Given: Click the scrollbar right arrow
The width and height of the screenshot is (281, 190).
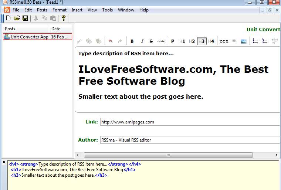Looking at the screenshot, I should (x=277, y=155).
